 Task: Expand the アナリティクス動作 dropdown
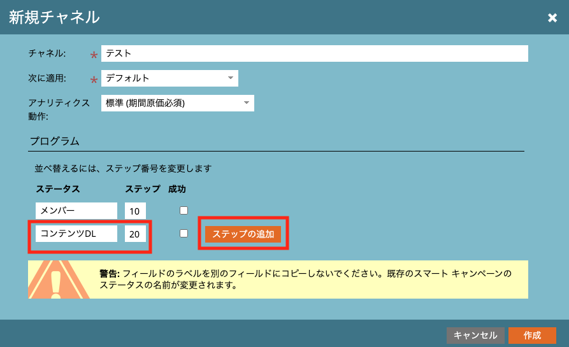(177, 103)
